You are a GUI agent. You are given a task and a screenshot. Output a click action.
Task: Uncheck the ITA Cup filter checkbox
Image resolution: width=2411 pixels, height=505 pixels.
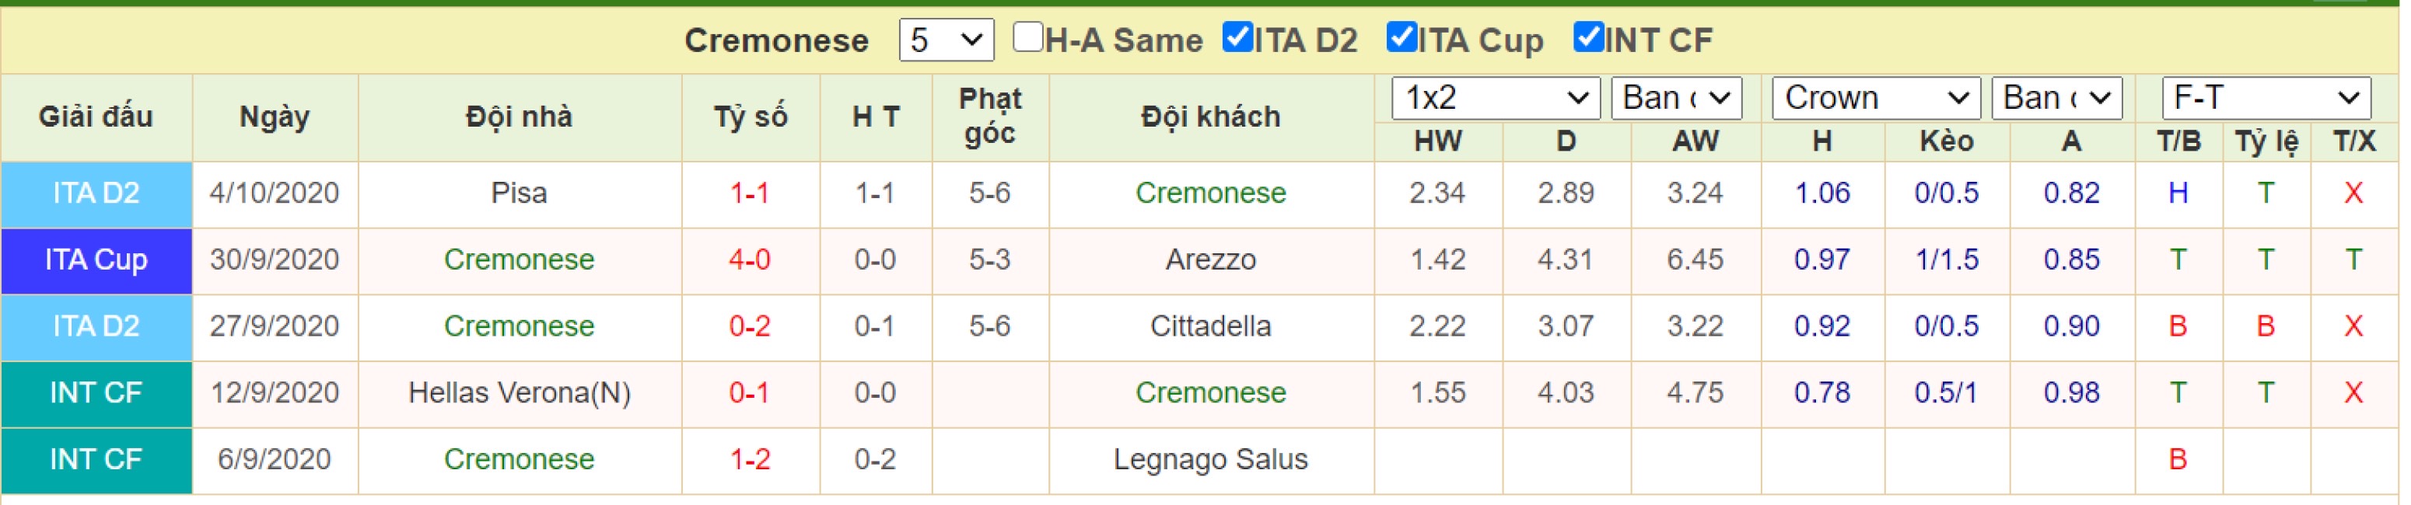(1401, 37)
